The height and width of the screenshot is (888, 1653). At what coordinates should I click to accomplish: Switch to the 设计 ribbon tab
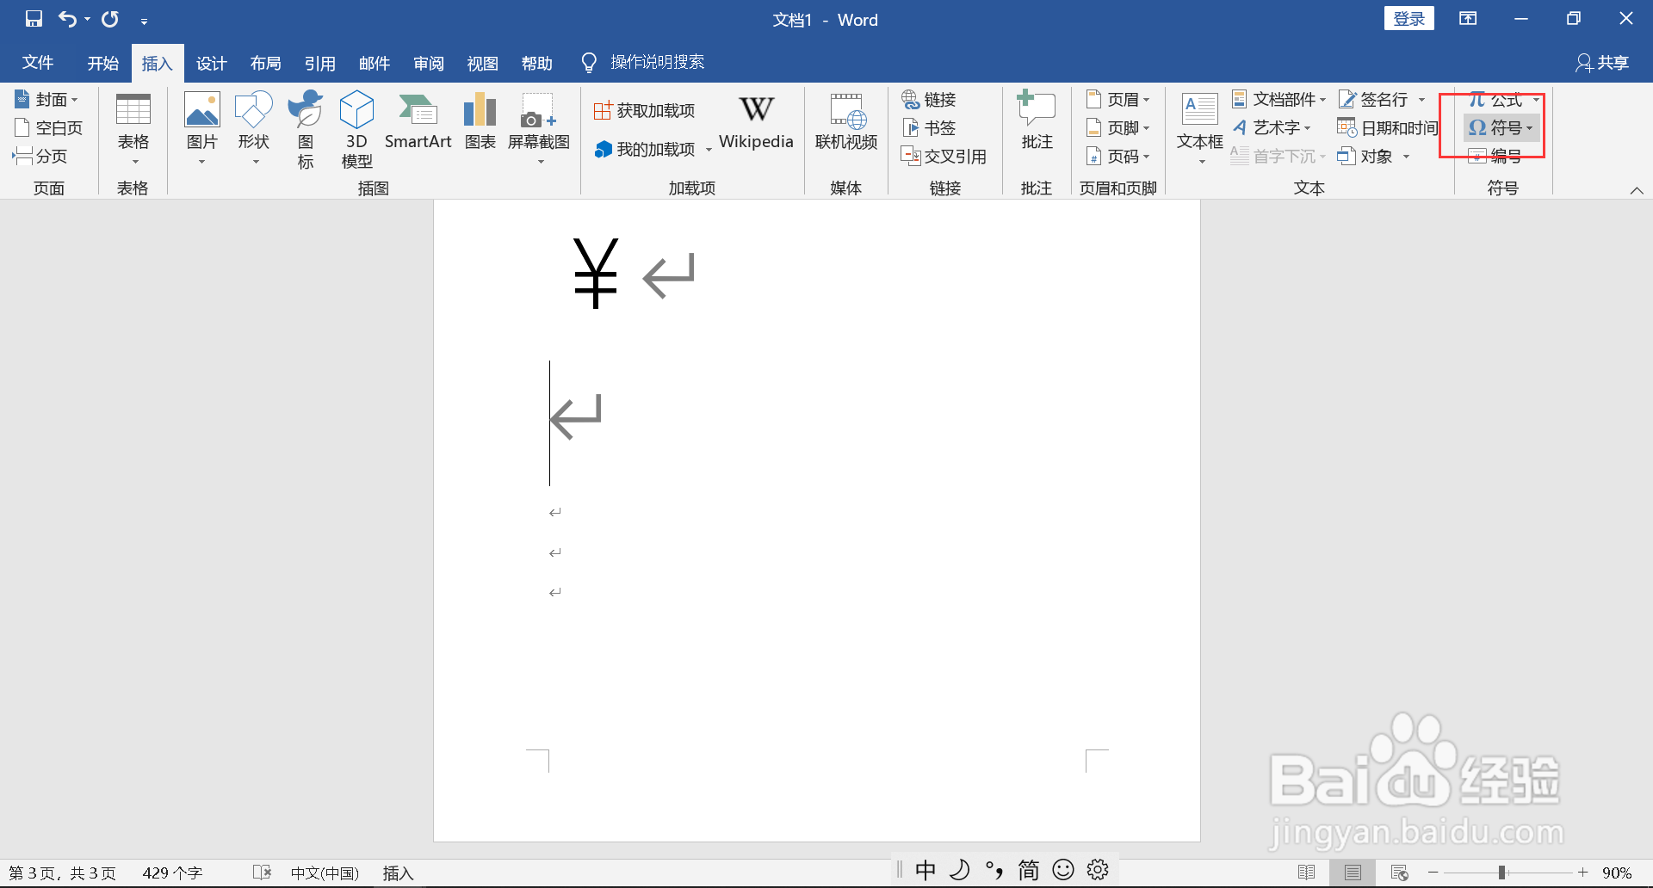[x=211, y=62]
